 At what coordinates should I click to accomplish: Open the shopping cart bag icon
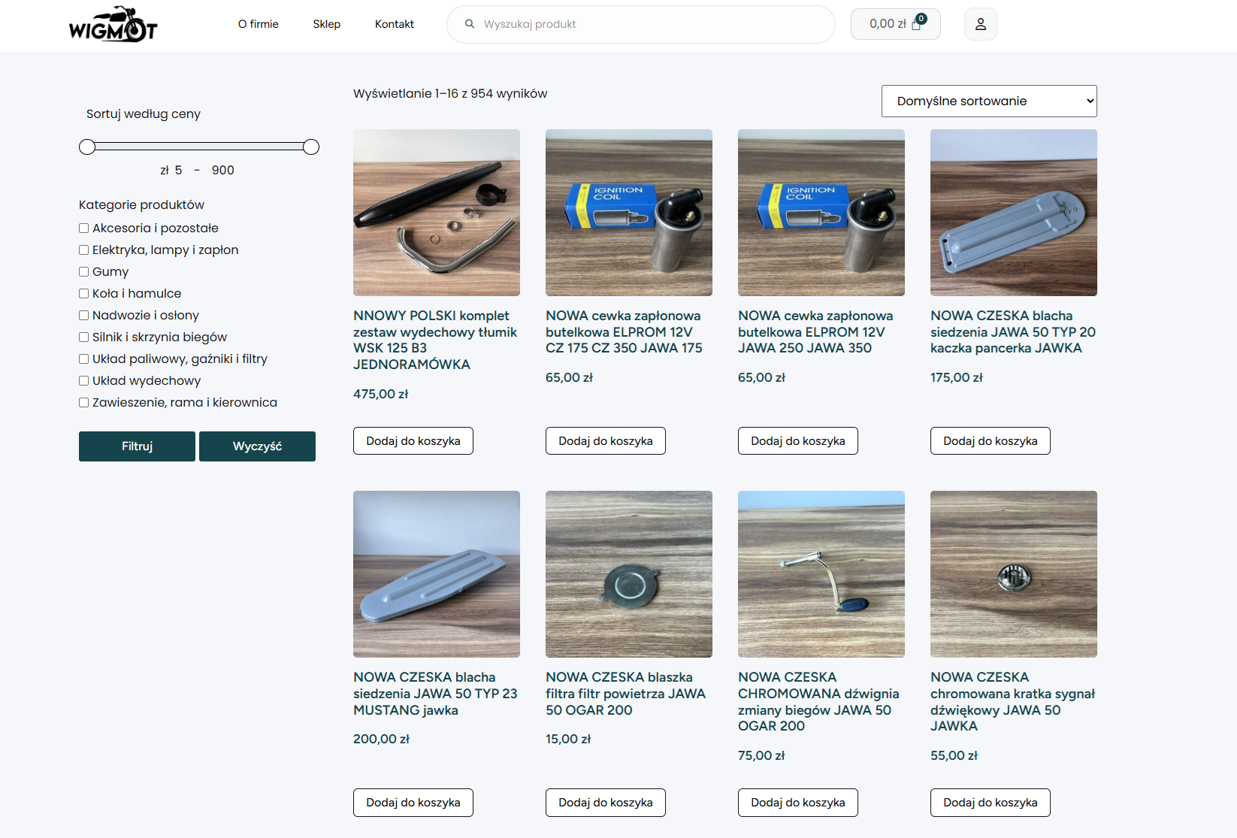click(x=916, y=24)
